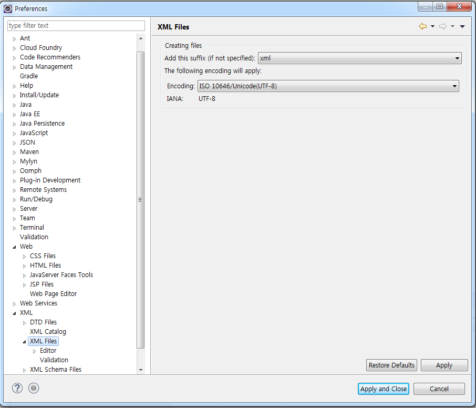476x408 pixels.
Task: Select Server in the tree
Action: click(x=28, y=208)
